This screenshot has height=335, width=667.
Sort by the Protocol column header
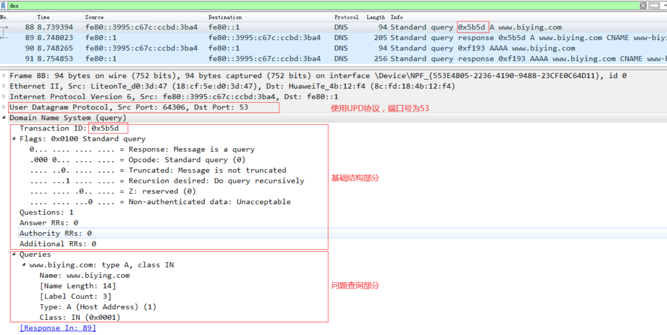(x=346, y=17)
